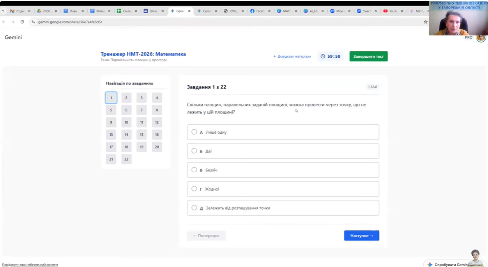Close the YouTube browser tab
Viewport: 488px width, 267px height.
[x=402, y=11]
